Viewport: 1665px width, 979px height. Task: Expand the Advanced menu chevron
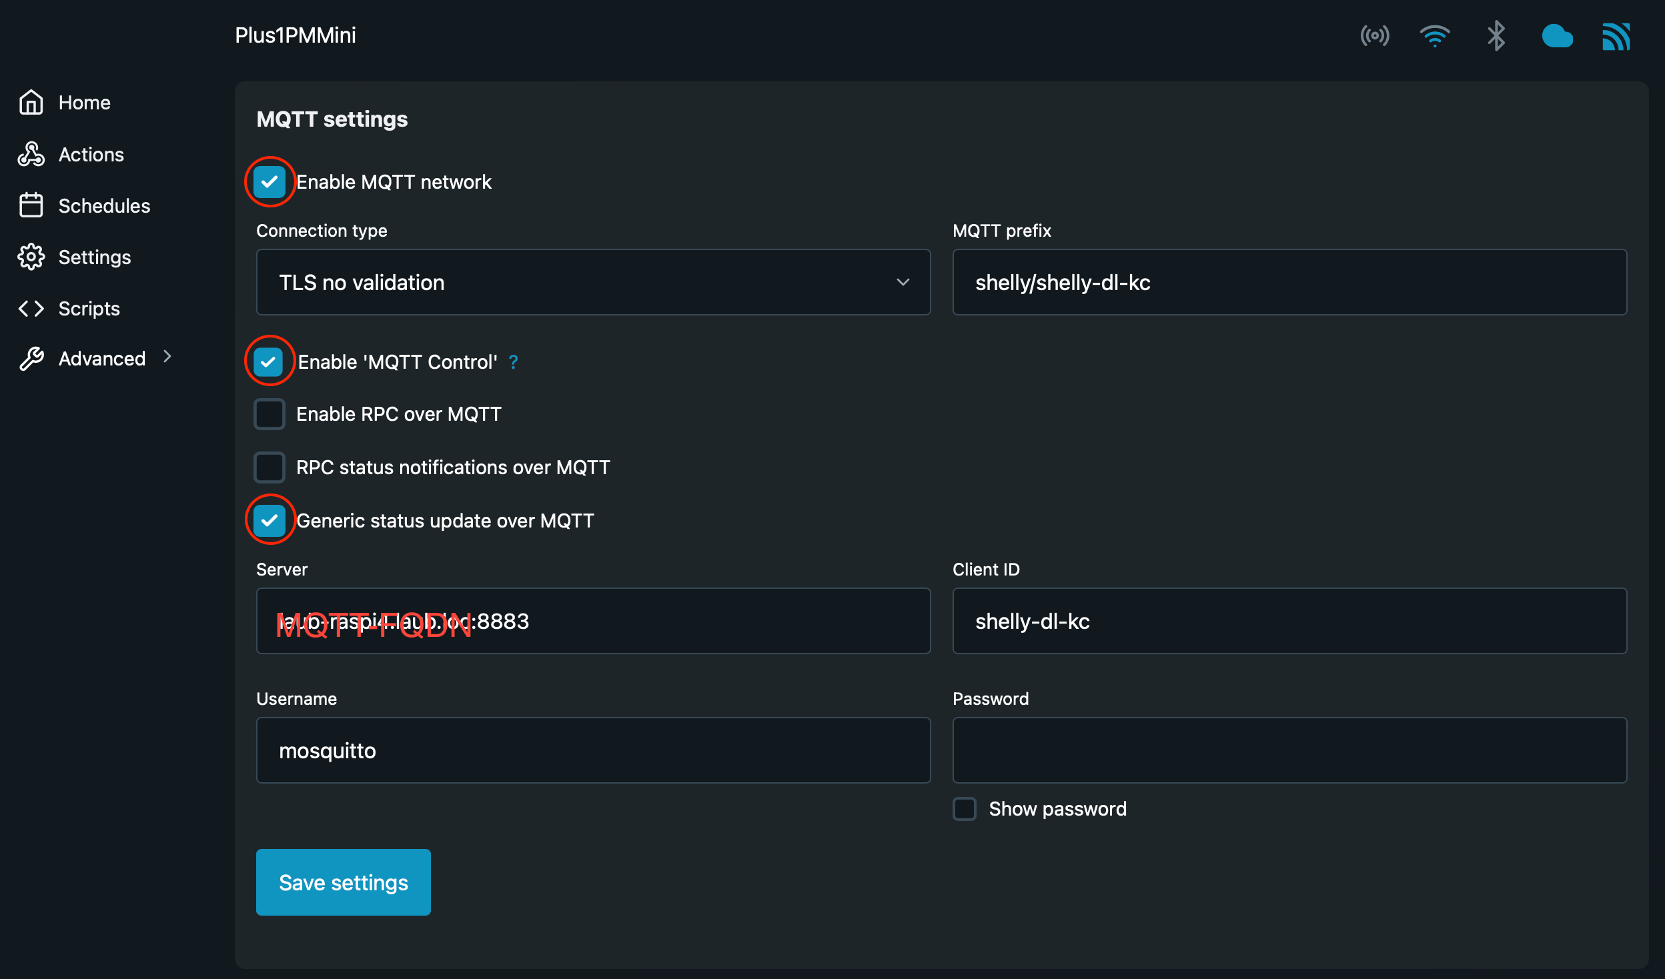(167, 357)
